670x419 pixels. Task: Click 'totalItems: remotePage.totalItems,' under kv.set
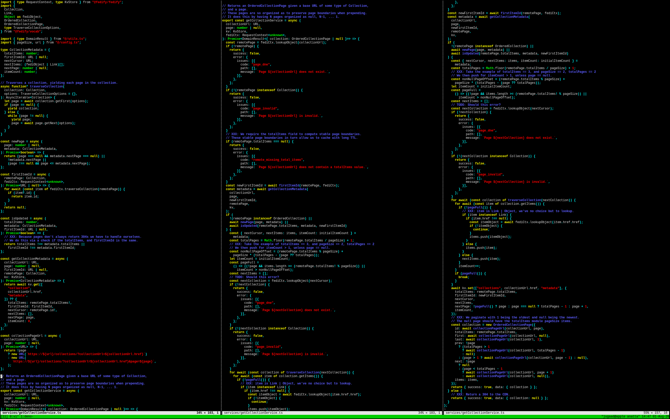click(486, 292)
